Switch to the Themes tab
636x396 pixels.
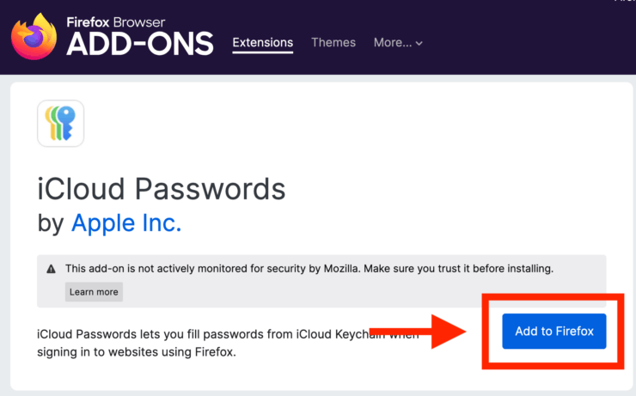coord(333,42)
